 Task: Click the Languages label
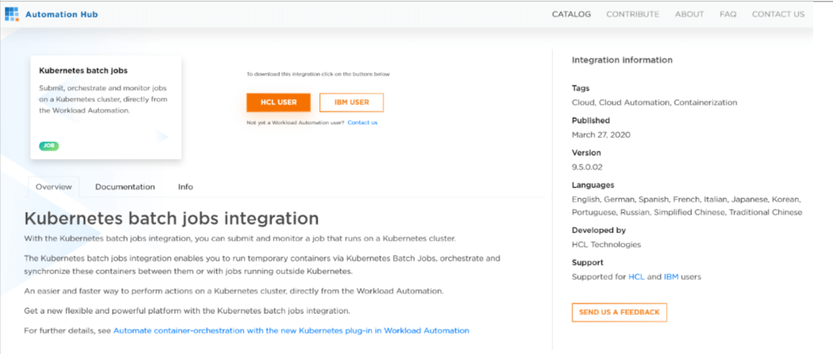[593, 185]
